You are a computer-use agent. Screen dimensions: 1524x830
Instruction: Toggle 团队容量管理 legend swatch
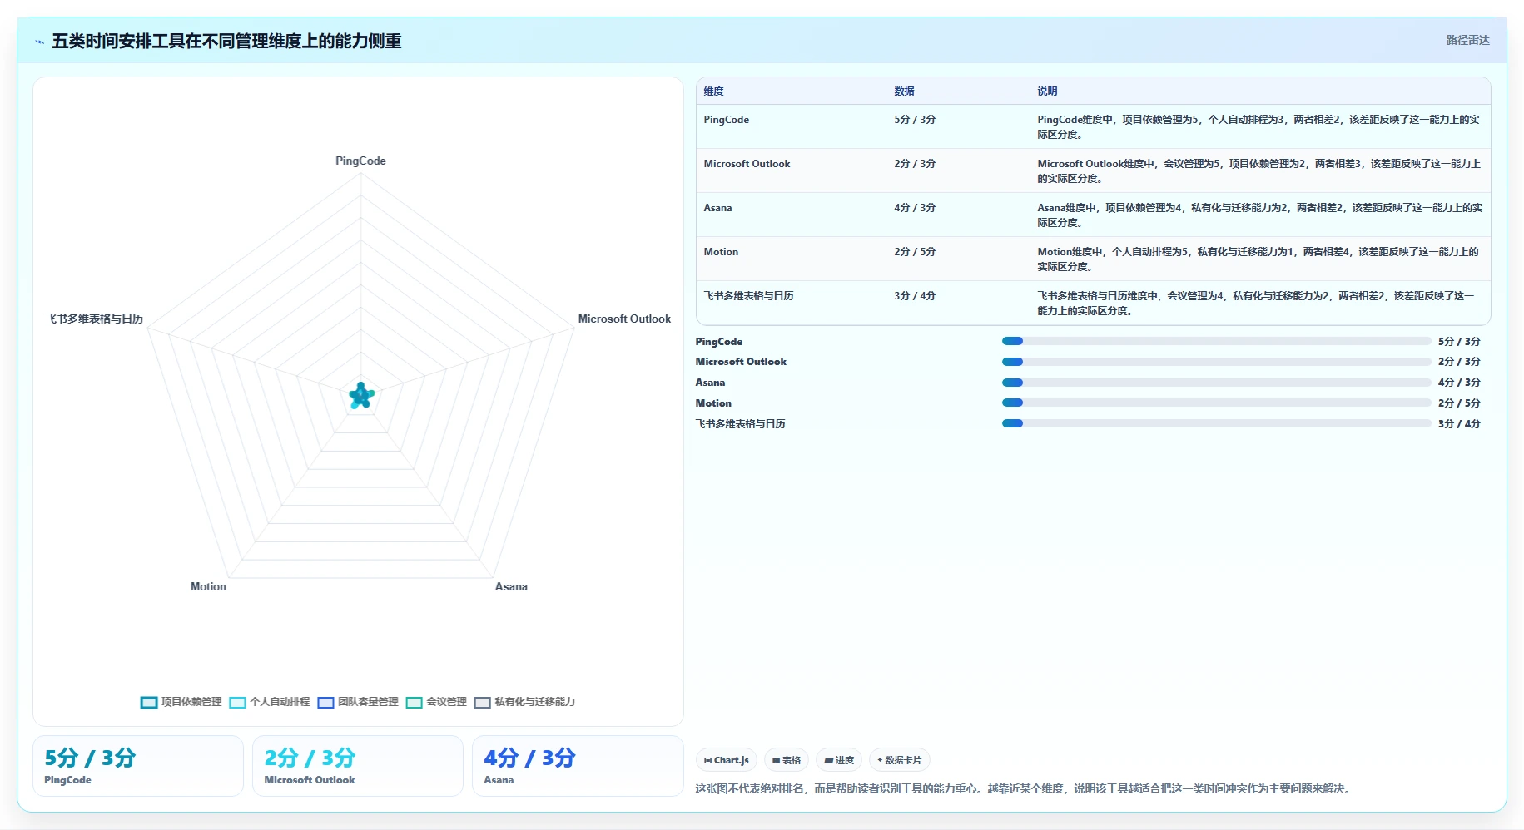tap(325, 703)
